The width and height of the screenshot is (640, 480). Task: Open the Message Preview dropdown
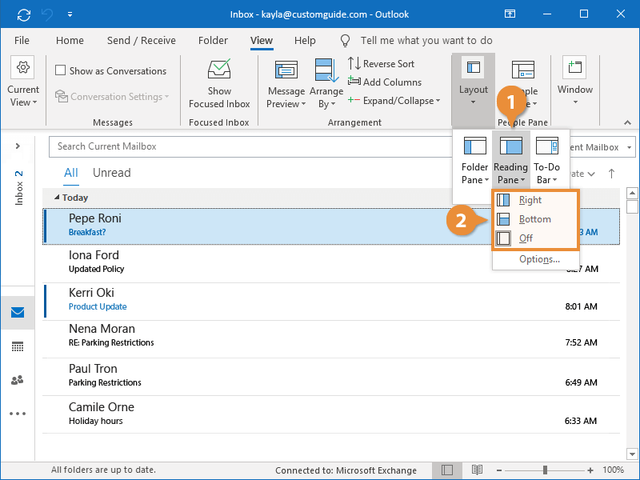[x=286, y=85]
